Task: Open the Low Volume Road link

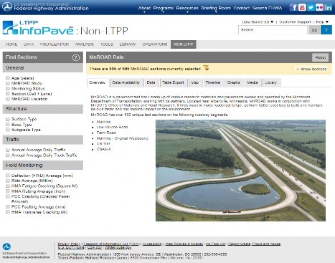Action: click(112, 127)
